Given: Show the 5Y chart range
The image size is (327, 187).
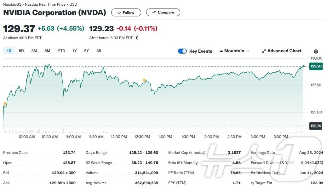Looking at the screenshot, I should click(86, 51).
